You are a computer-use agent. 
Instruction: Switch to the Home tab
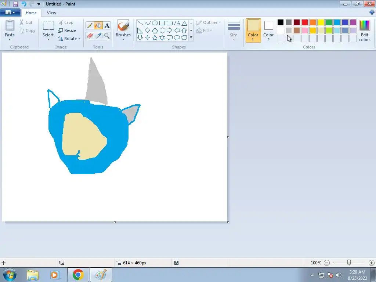31,13
